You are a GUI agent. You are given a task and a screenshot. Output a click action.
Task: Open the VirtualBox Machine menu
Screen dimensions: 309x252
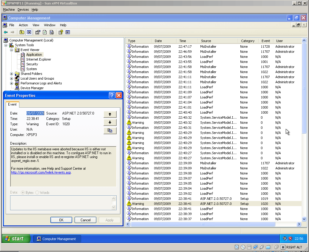coord(9,10)
